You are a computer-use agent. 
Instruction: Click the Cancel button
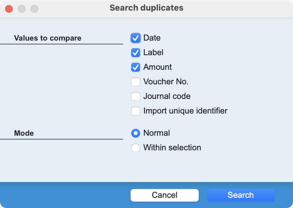point(164,195)
